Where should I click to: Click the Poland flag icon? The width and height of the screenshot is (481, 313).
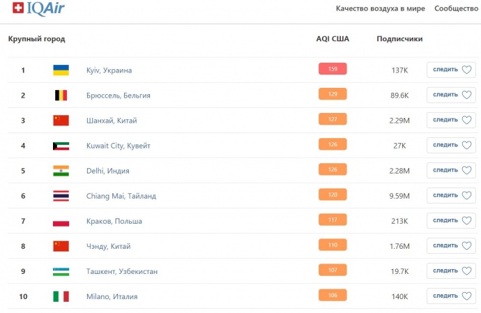tap(61, 221)
